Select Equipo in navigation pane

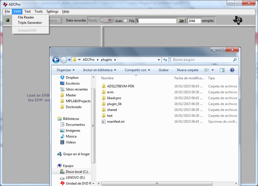point(68,166)
